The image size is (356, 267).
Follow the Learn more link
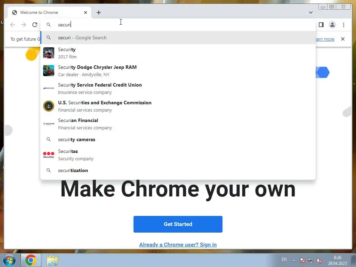point(325,39)
